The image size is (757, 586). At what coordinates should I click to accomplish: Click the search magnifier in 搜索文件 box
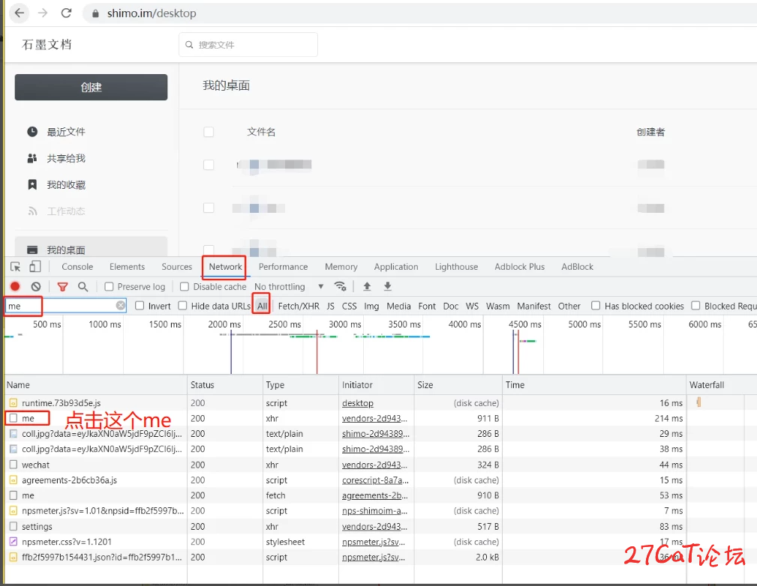[x=189, y=45]
